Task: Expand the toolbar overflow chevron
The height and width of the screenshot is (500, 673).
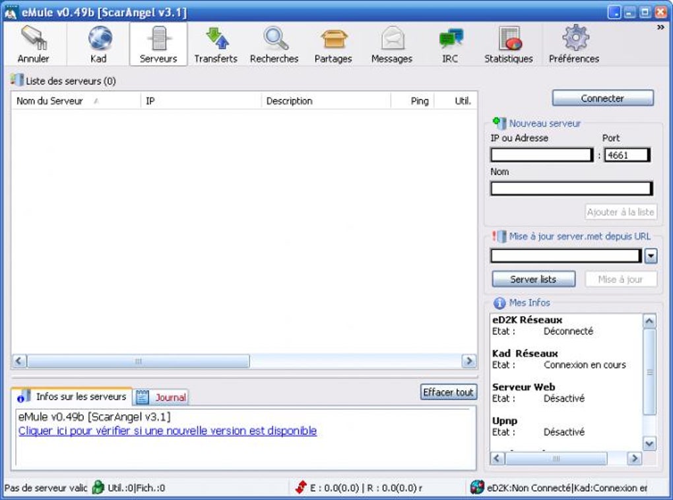Action: (x=660, y=28)
